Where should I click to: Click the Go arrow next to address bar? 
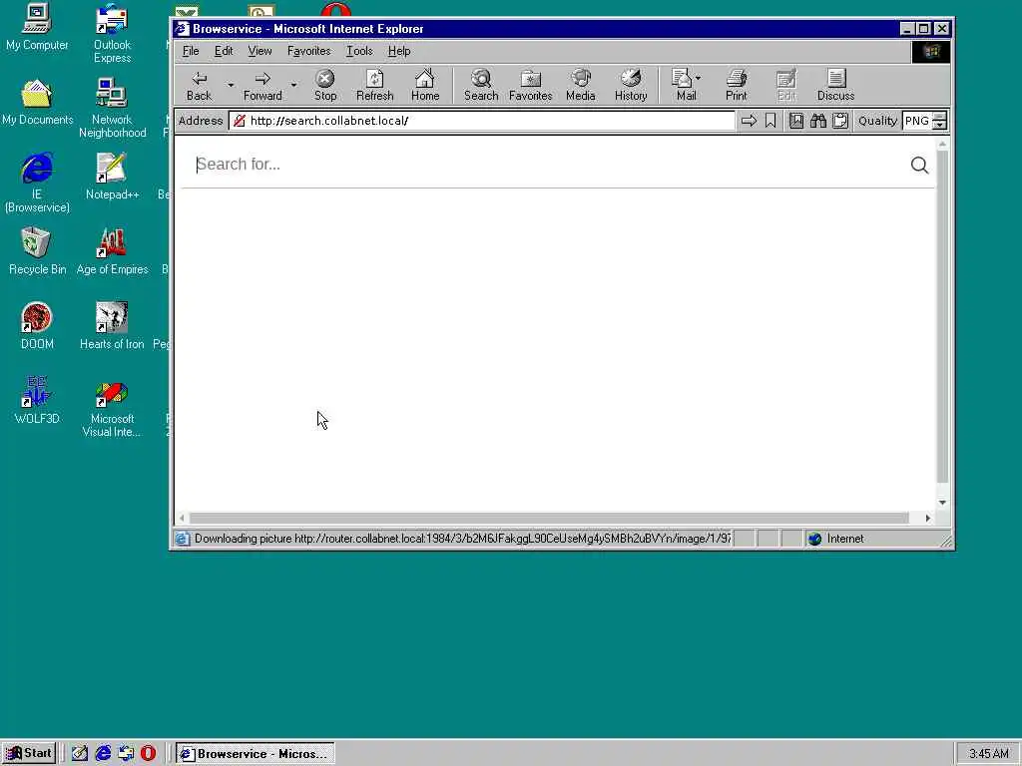(749, 121)
